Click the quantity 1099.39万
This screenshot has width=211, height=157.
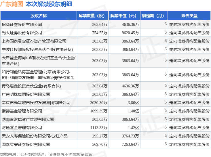click(x=99, y=111)
